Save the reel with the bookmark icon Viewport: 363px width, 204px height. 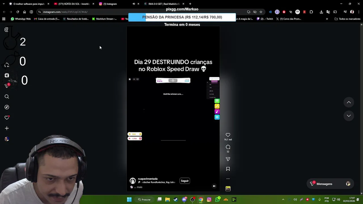tap(228, 169)
